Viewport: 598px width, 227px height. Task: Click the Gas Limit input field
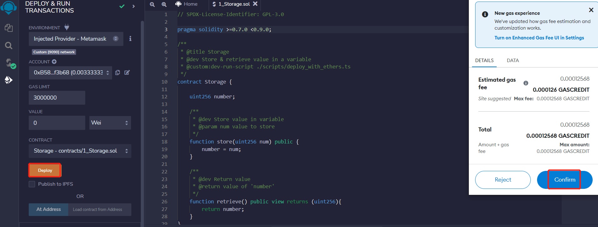(x=57, y=98)
